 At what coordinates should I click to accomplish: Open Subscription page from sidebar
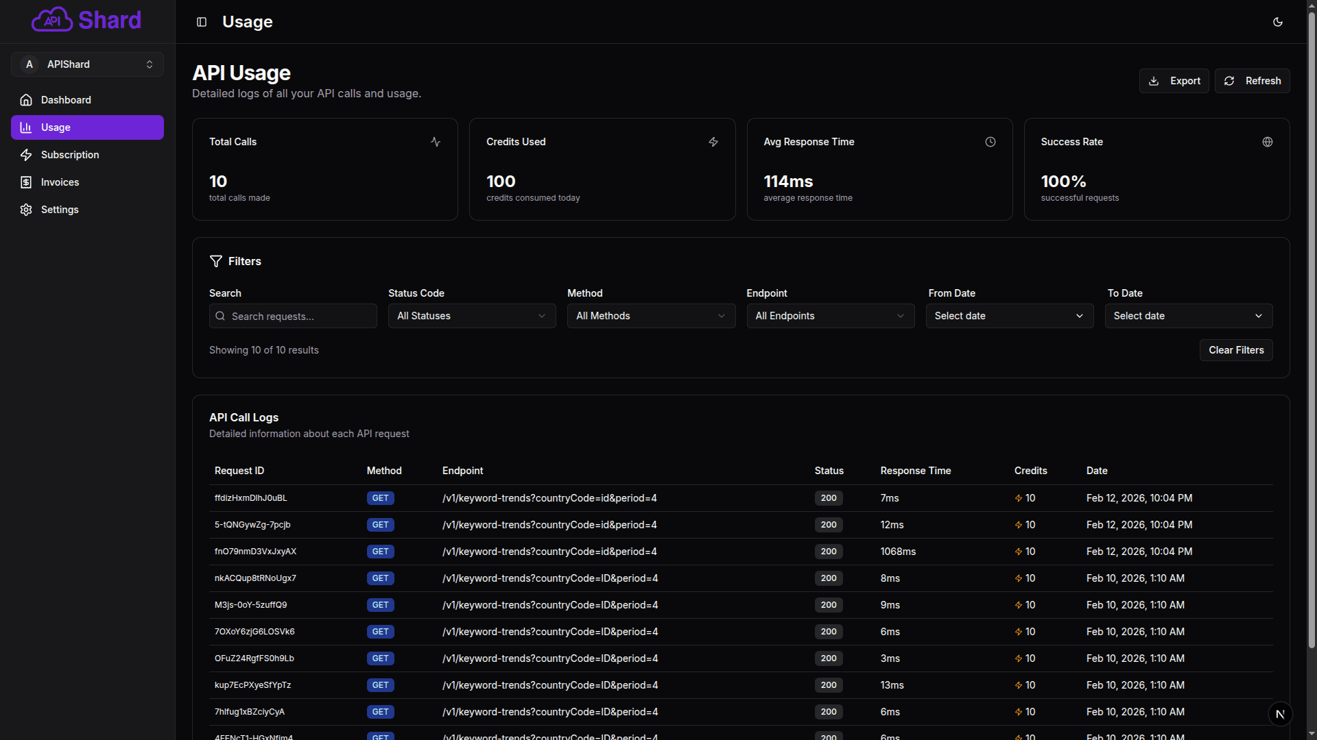coord(87,155)
